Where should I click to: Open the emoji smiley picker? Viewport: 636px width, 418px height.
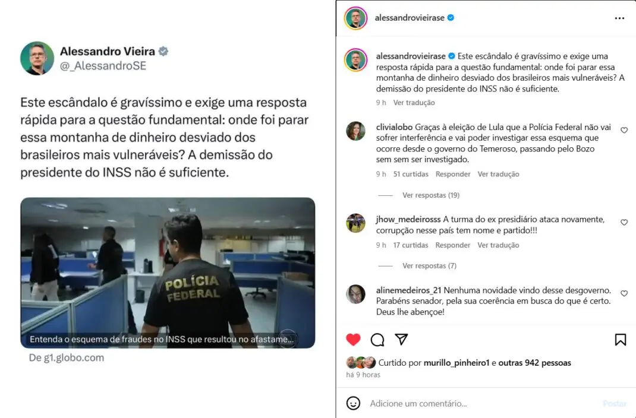(x=353, y=403)
